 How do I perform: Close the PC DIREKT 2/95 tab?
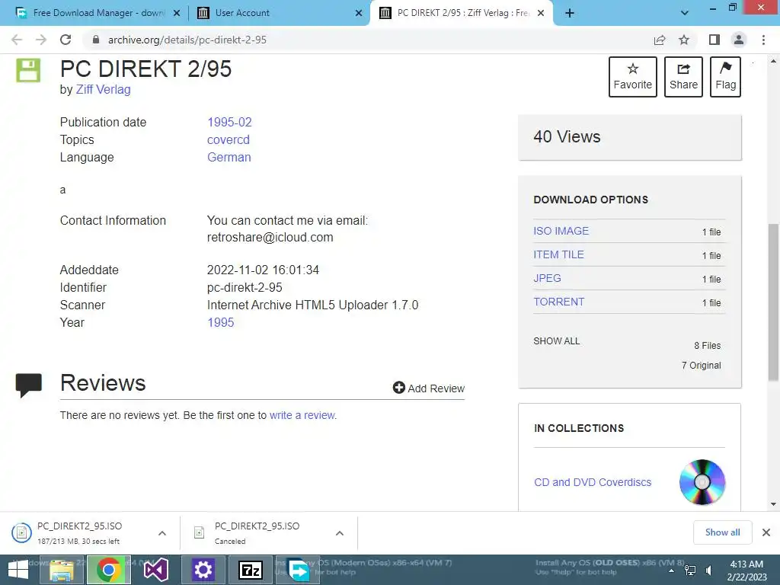(541, 14)
